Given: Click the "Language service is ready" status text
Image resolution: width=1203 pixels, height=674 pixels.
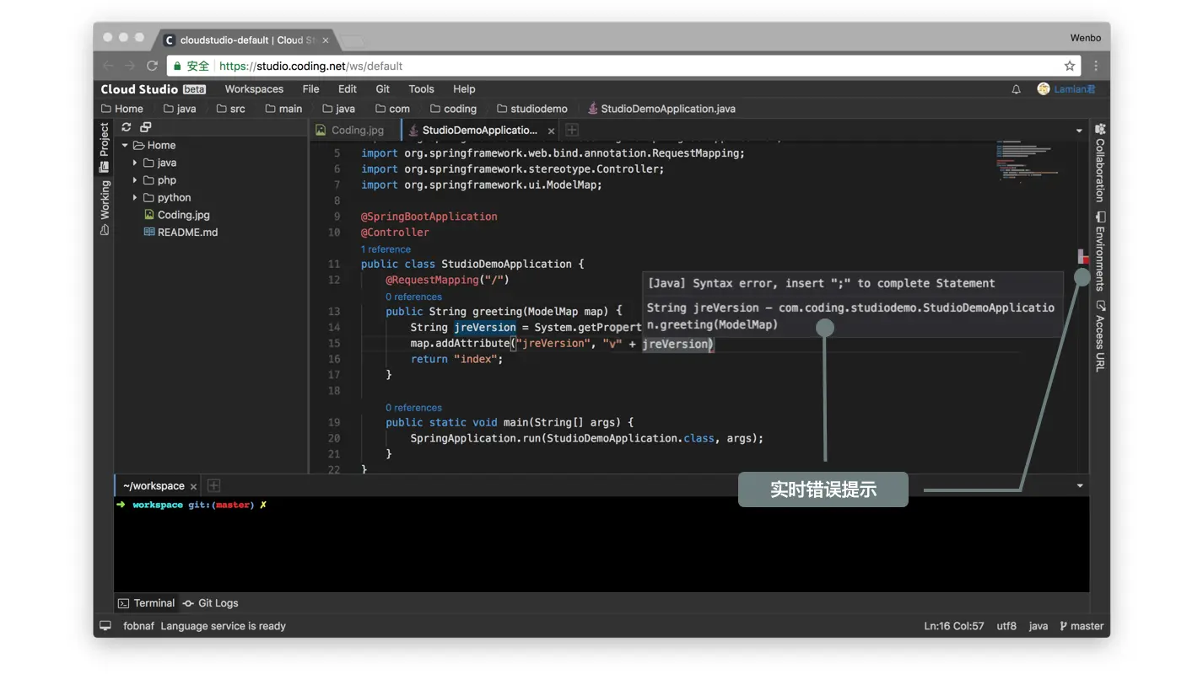Looking at the screenshot, I should [223, 626].
